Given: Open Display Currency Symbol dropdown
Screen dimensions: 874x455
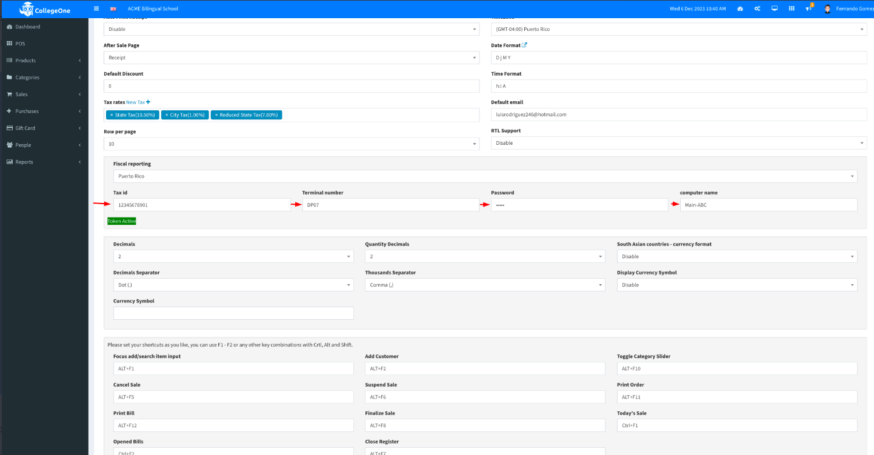Looking at the screenshot, I should pyautogui.click(x=737, y=285).
